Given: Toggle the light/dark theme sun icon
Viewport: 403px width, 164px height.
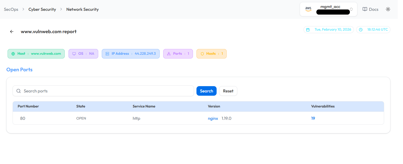Looking at the screenshot, I should 388,9.
